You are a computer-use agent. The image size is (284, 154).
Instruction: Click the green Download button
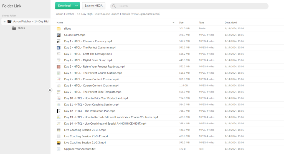click(64, 6)
